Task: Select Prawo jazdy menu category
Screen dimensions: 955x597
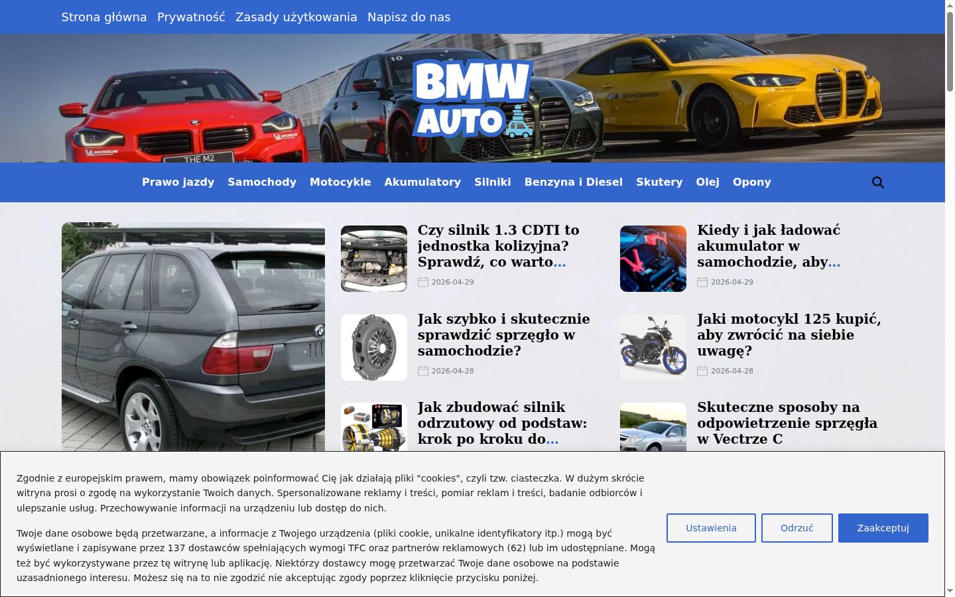Action: pos(178,182)
